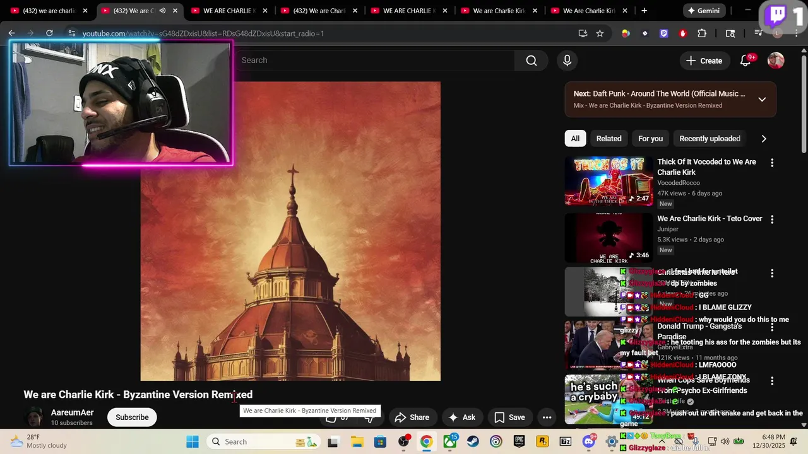The image size is (808, 454).
Task: Open Windows Start menu
Action: point(193,441)
